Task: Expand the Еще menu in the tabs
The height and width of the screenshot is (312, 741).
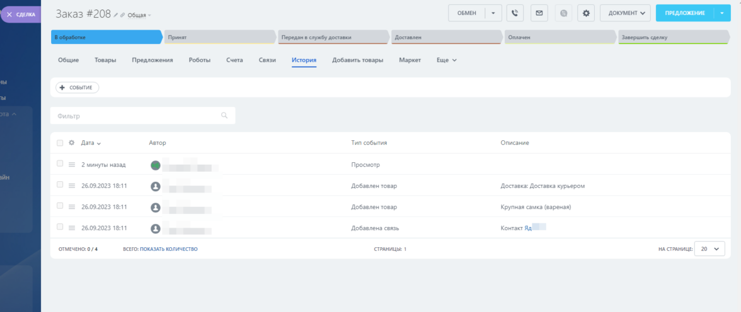Action: pyautogui.click(x=446, y=60)
